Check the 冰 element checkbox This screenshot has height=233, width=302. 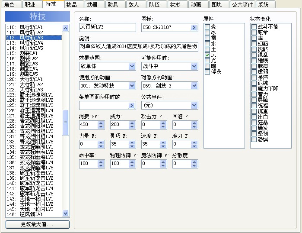tap(207, 32)
